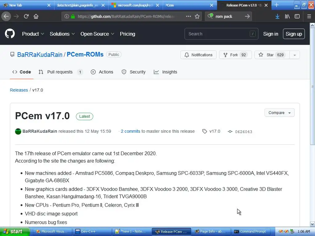Click the search engine magnifier icon
The width and height of the screenshot is (315, 236).
(210, 16)
